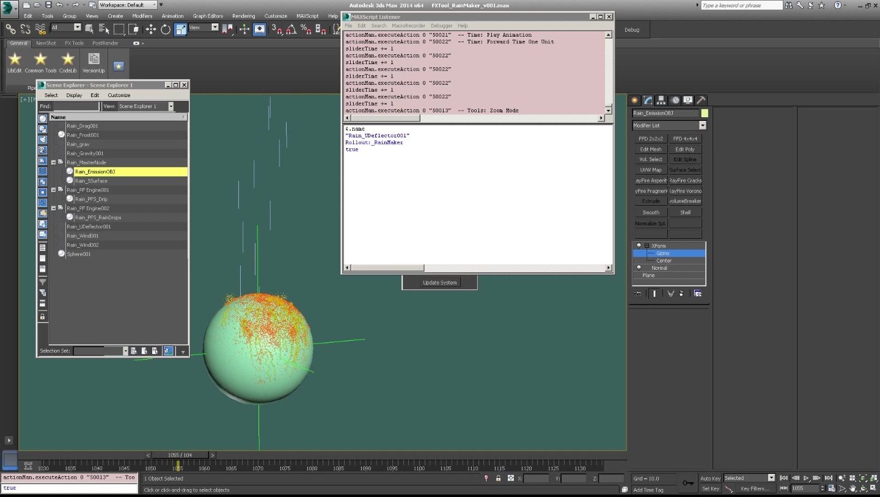Activate the Select Object tool

[x=90, y=29]
